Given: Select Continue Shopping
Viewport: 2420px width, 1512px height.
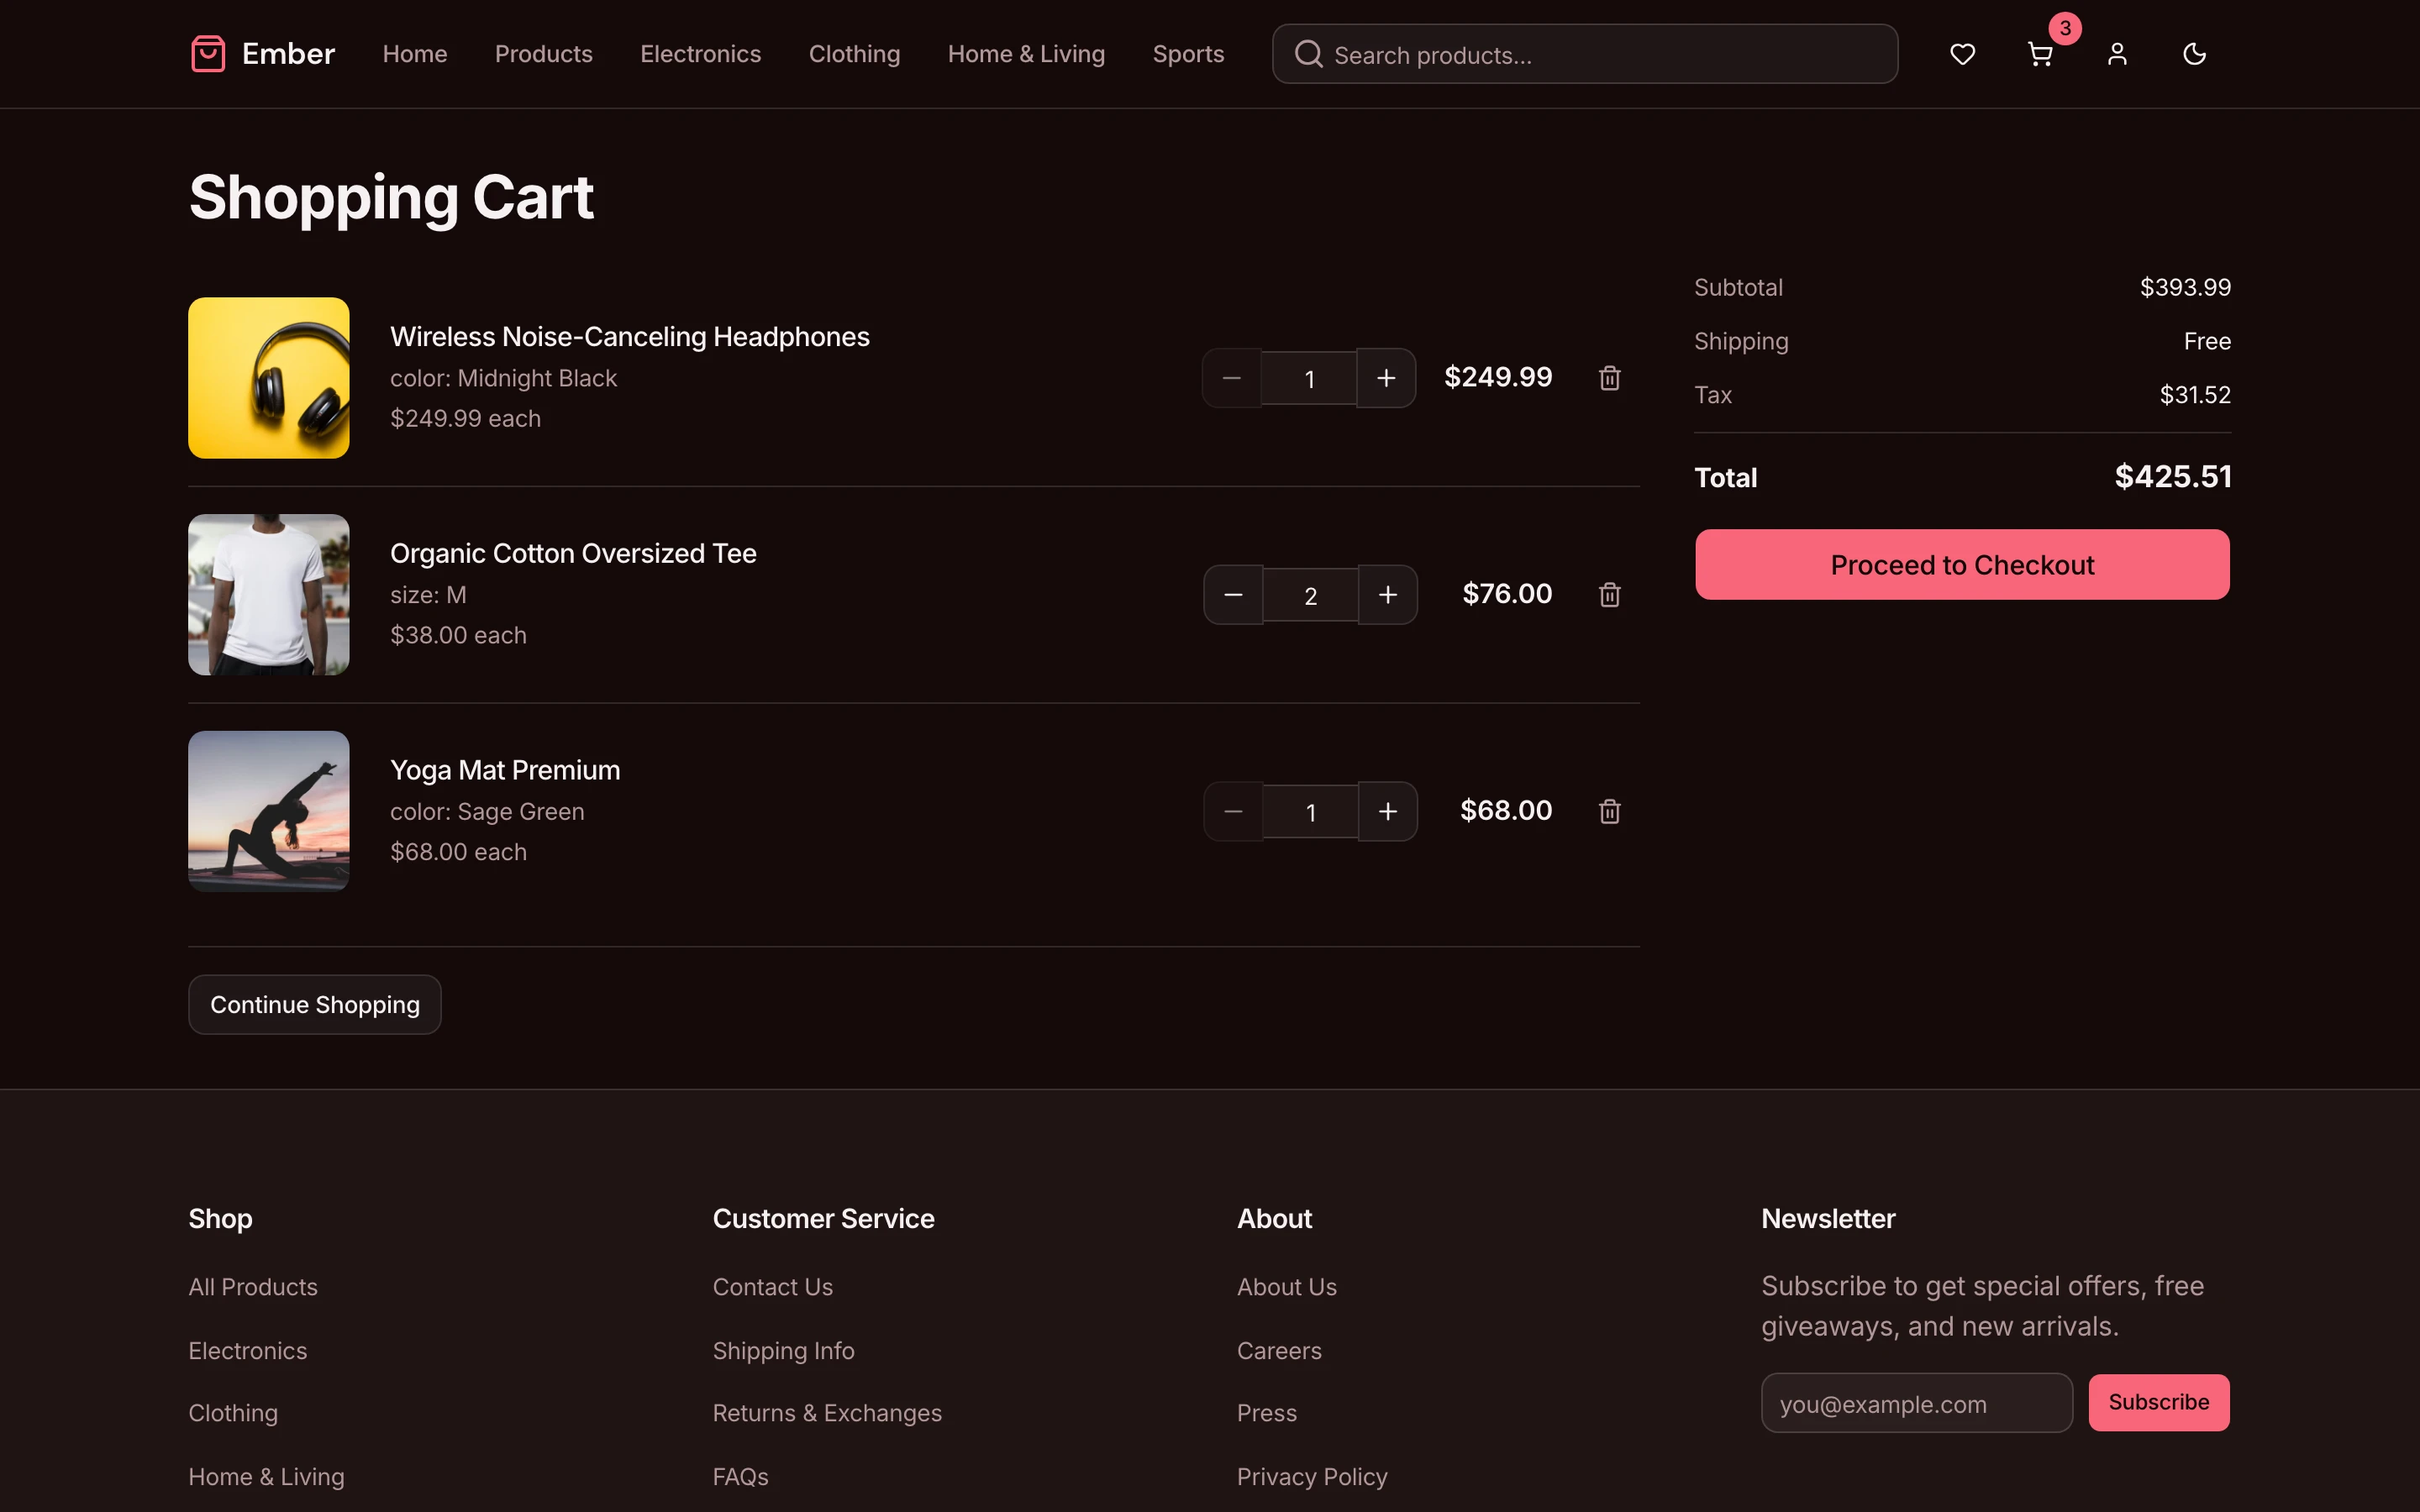Looking at the screenshot, I should pyautogui.click(x=314, y=1004).
